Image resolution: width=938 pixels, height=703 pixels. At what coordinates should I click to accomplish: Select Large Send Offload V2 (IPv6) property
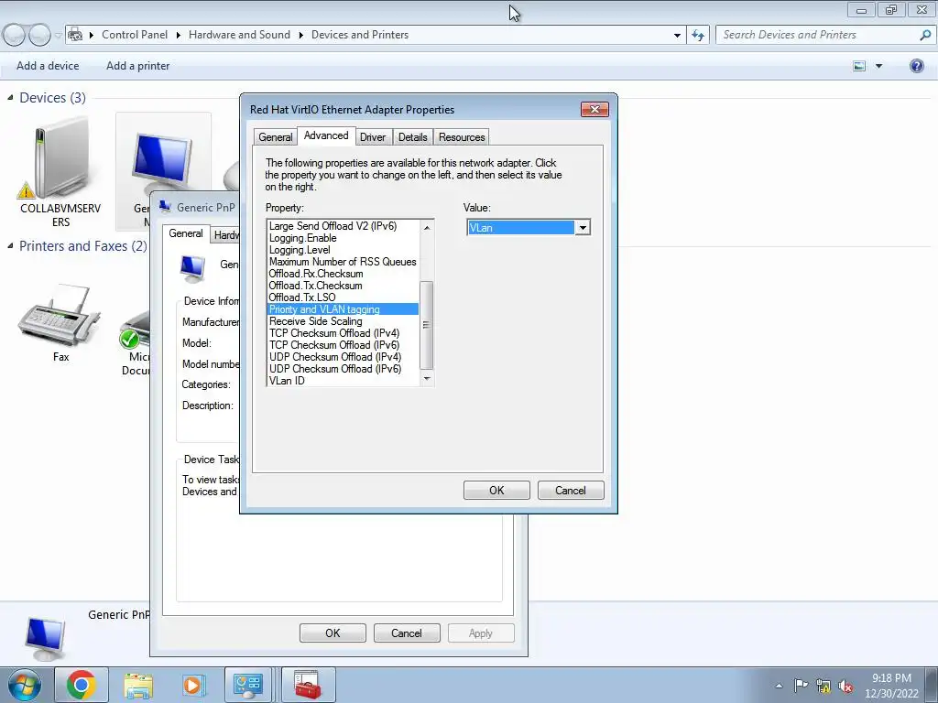pyautogui.click(x=343, y=226)
